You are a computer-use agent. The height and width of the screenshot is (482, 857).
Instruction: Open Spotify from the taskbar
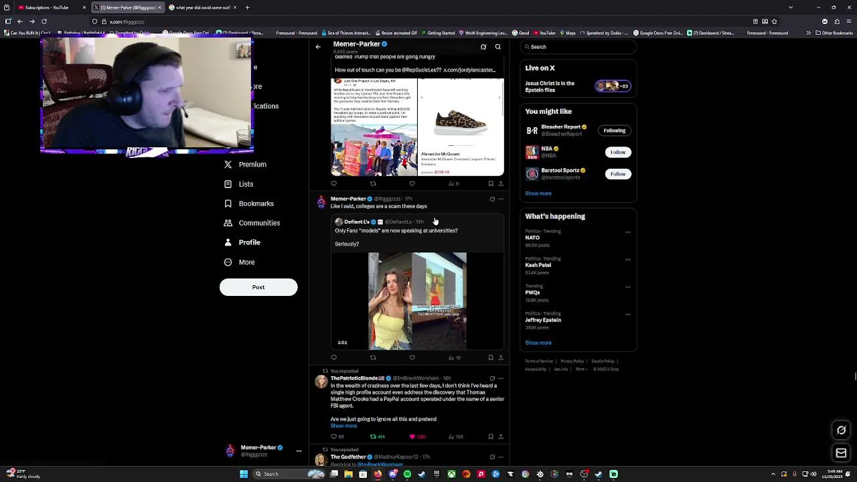point(407,474)
